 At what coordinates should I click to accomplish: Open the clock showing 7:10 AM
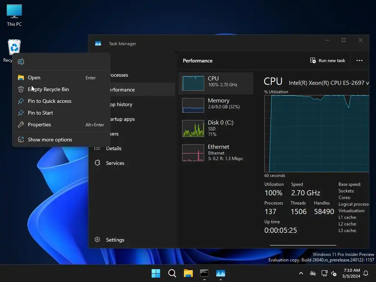pos(351,273)
